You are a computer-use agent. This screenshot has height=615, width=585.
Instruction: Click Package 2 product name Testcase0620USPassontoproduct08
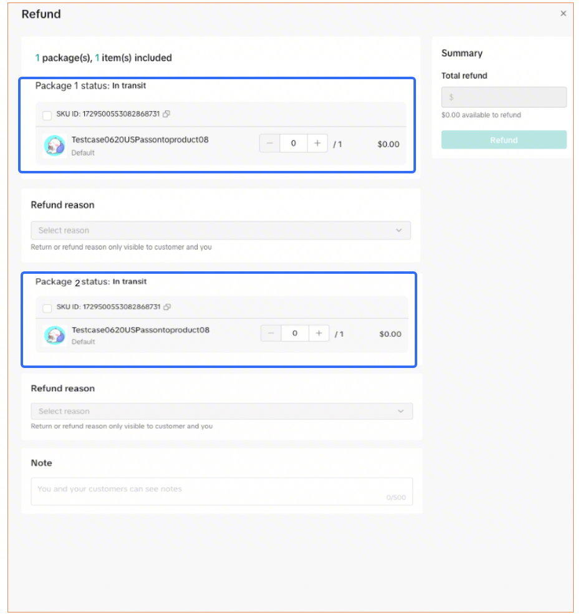click(x=140, y=330)
